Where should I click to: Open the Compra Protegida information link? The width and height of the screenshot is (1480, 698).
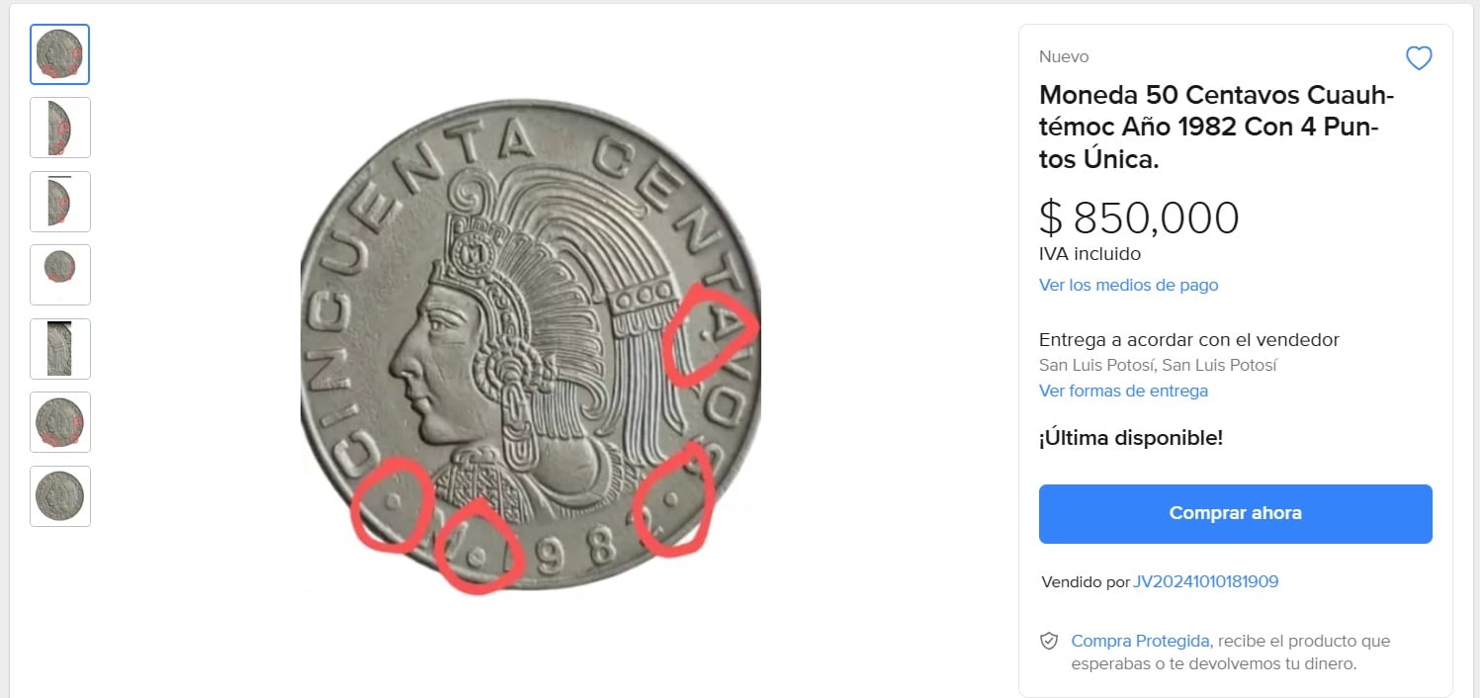pyautogui.click(x=1140, y=641)
